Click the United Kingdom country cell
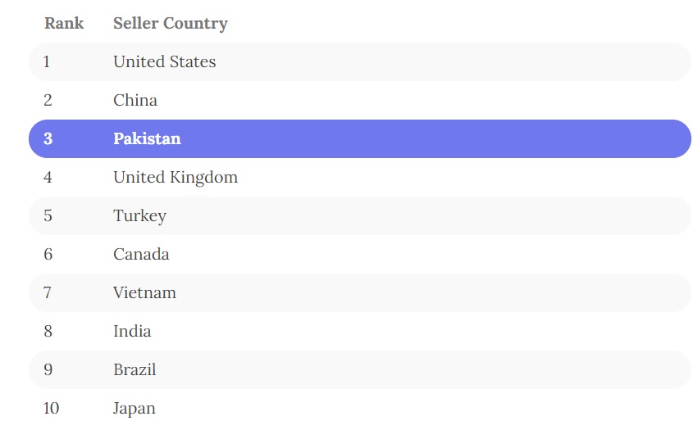The width and height of the screenshot is (693, 430). coord(176,177)
